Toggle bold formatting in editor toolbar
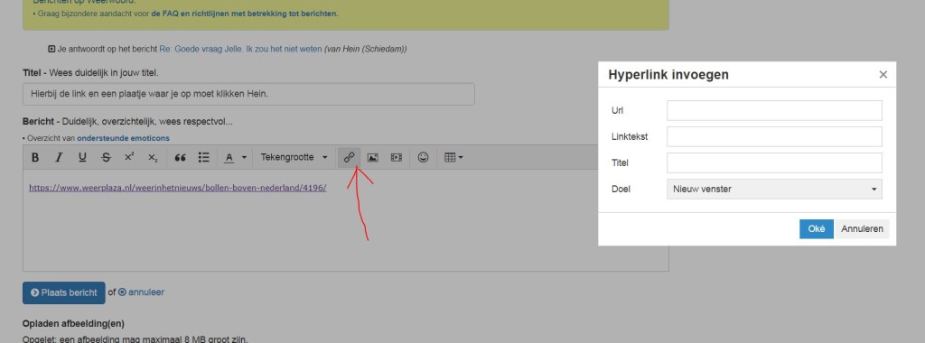Viewport: 925px width, 343px height. (35, 157)
